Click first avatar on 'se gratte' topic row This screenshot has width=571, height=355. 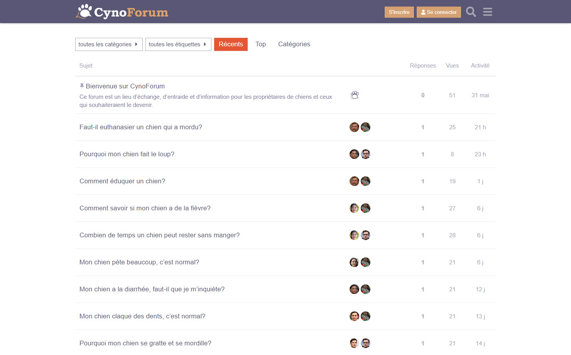354,343
